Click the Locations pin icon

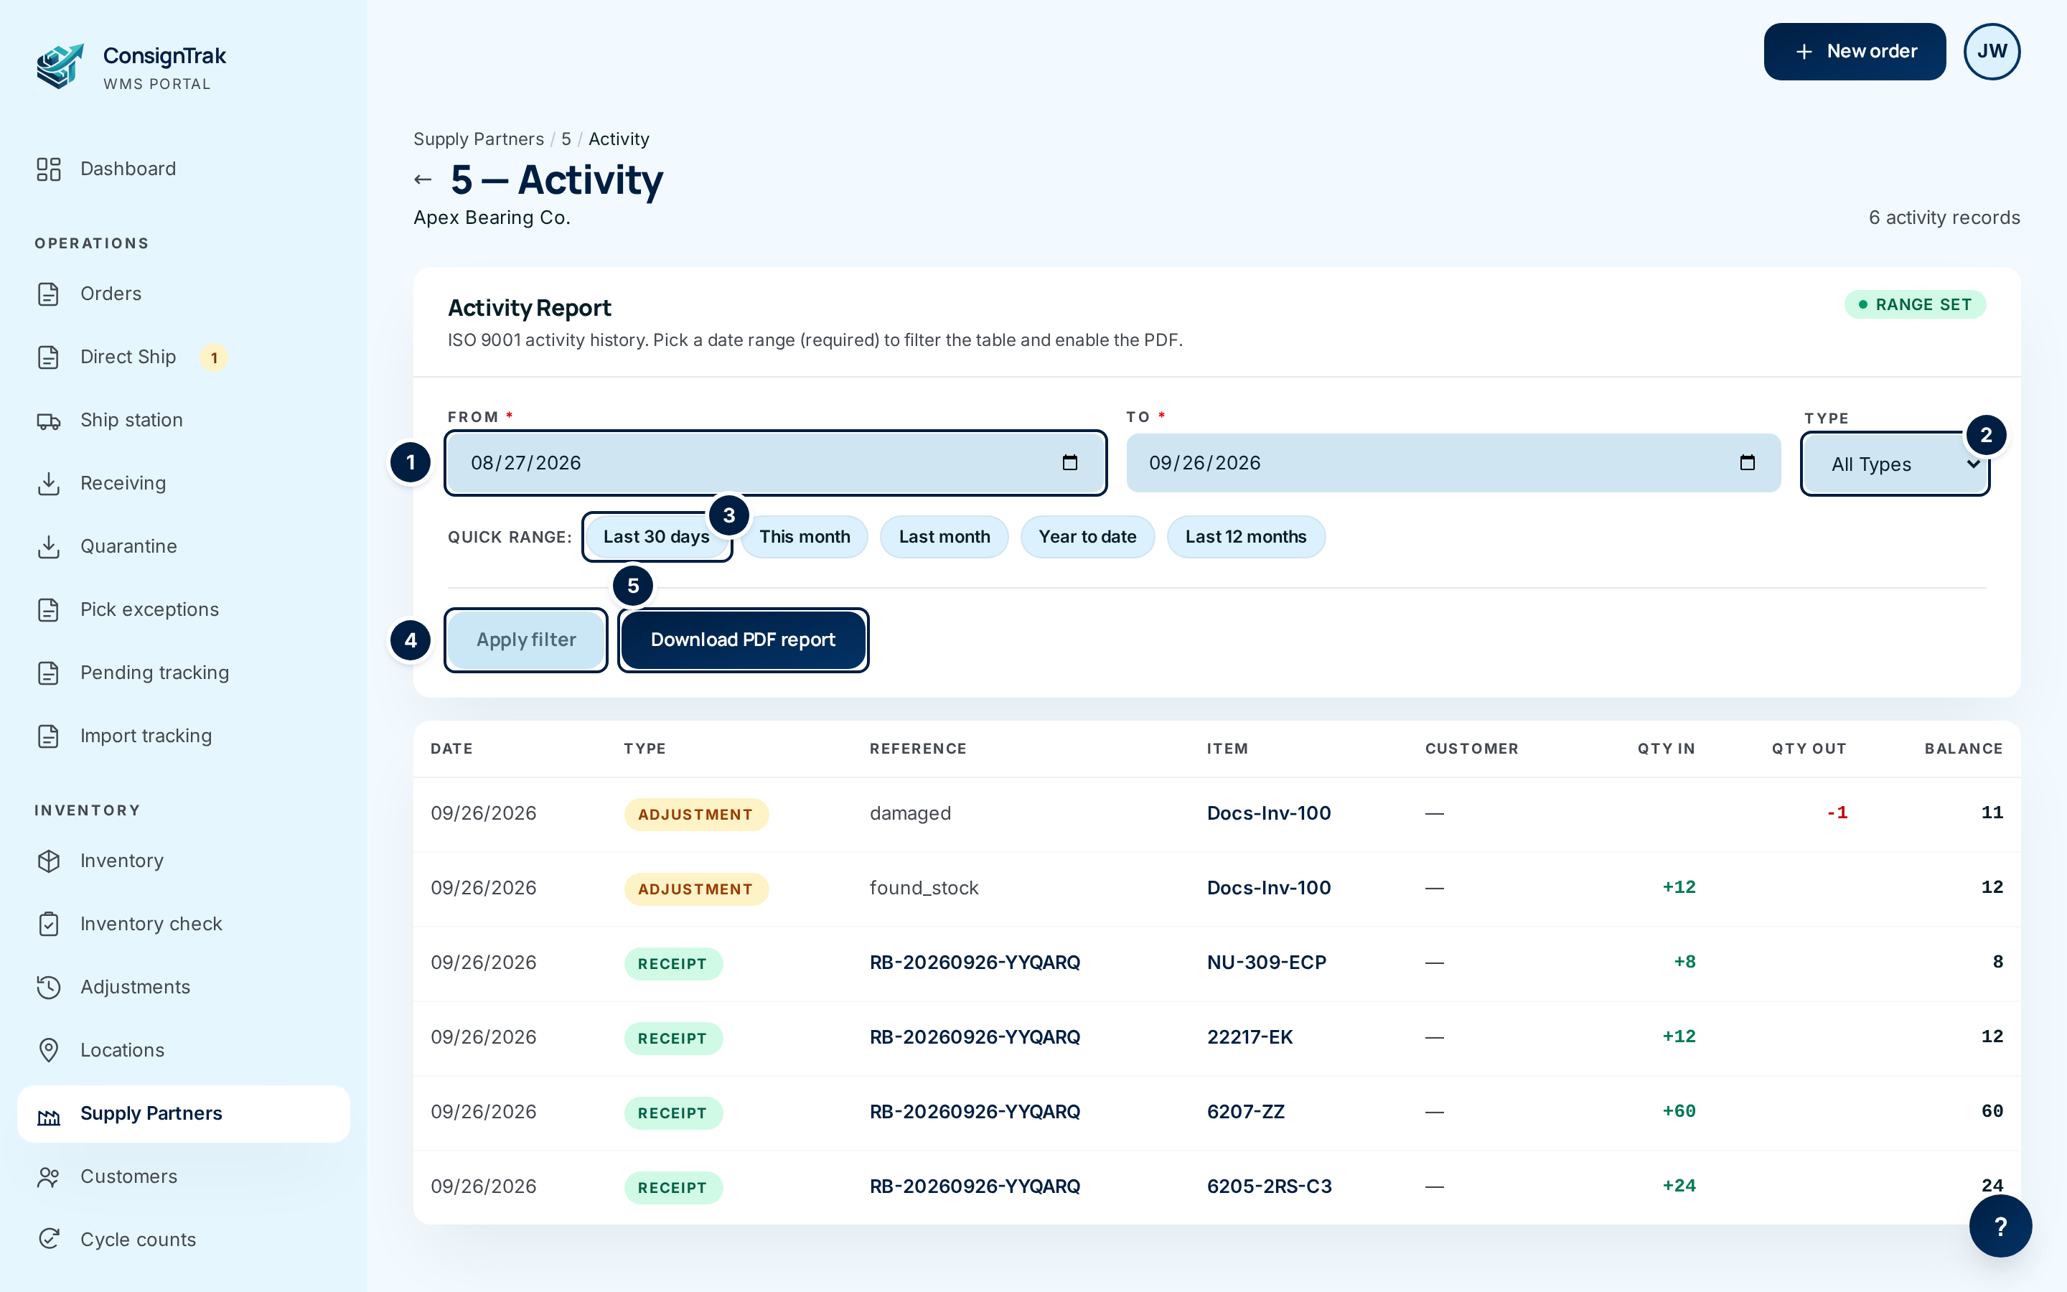(49, 1051)
